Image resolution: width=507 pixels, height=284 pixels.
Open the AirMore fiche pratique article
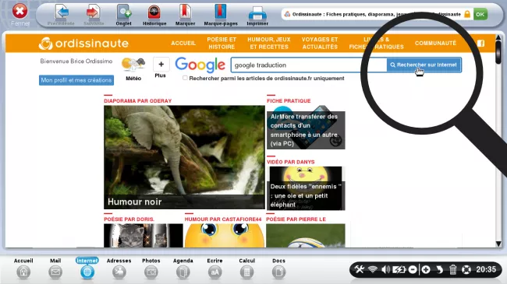click(306, 128)
